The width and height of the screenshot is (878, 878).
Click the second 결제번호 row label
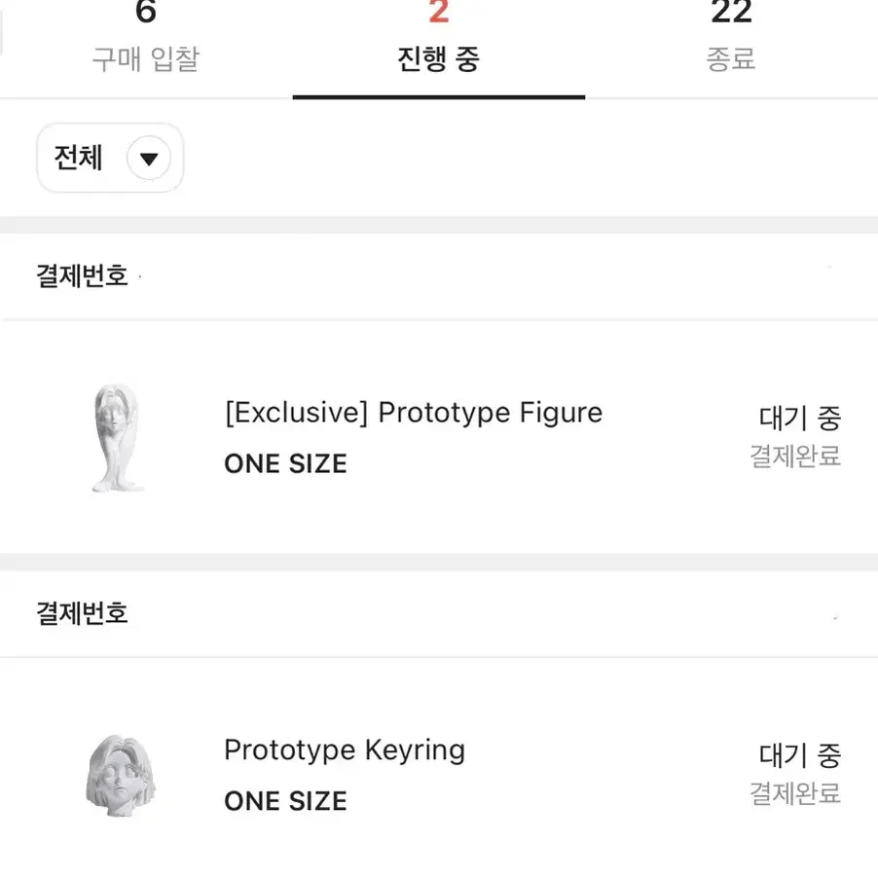click(x=82, y=614)
